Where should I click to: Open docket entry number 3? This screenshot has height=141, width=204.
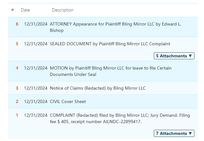[x=17, y=88]
